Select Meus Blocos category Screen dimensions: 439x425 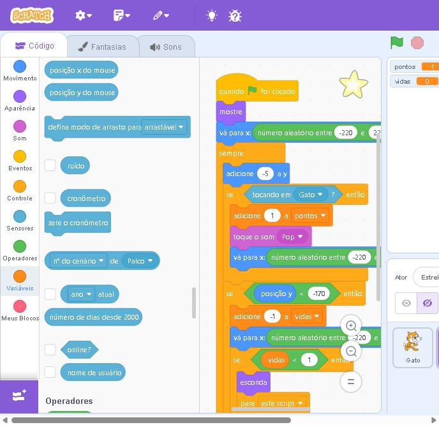[x=20, y=311]
